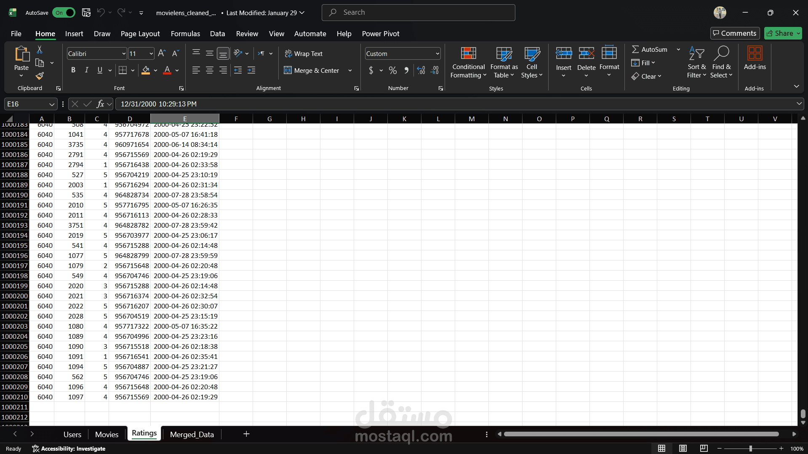Click the Increase Indent icon

click(x=251, y=70)
